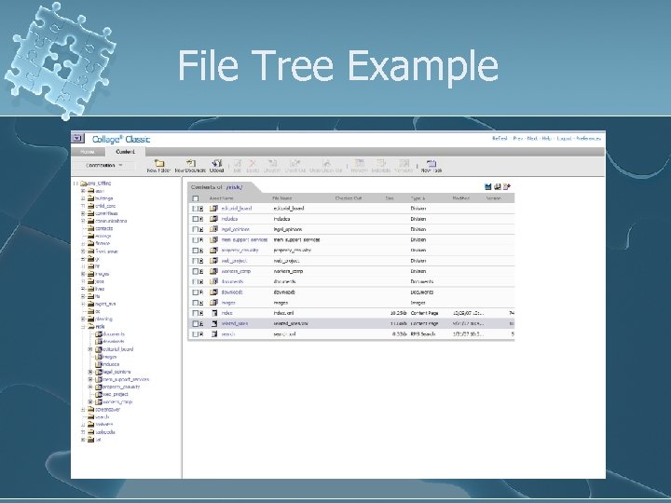This screenshot has width=671, height=503.
Task: Click the Logout link at the top right
Action: pos(564,139)
